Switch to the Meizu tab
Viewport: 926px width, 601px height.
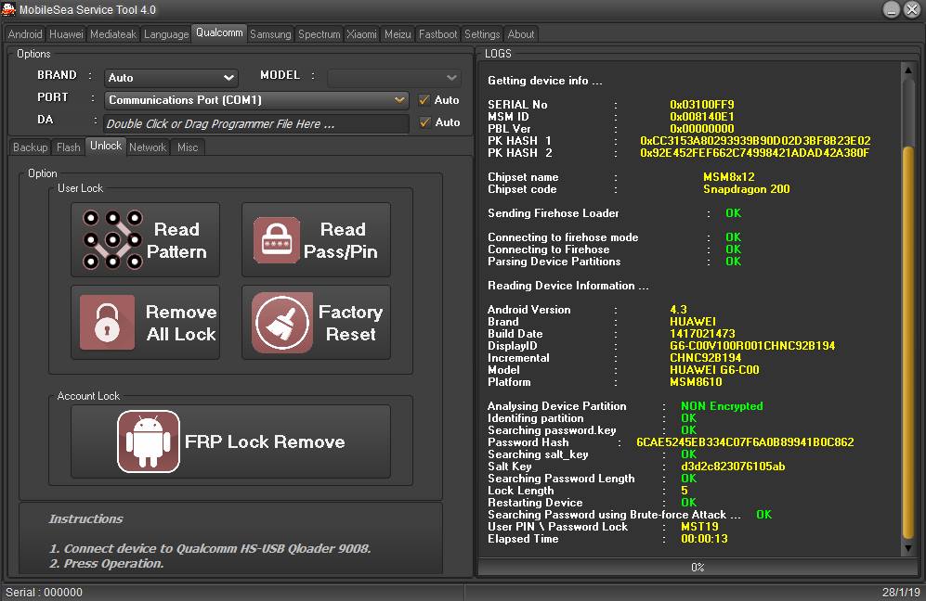[x=398, y=34]
